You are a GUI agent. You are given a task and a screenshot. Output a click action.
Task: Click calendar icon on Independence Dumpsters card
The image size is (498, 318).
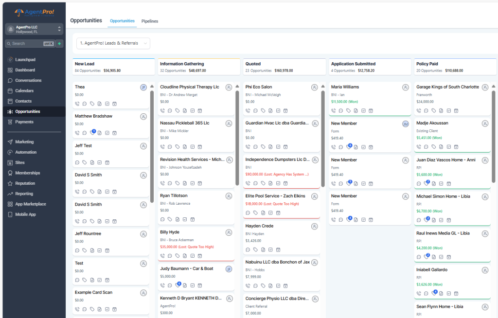pyautogui.click(x=285, y=183)
